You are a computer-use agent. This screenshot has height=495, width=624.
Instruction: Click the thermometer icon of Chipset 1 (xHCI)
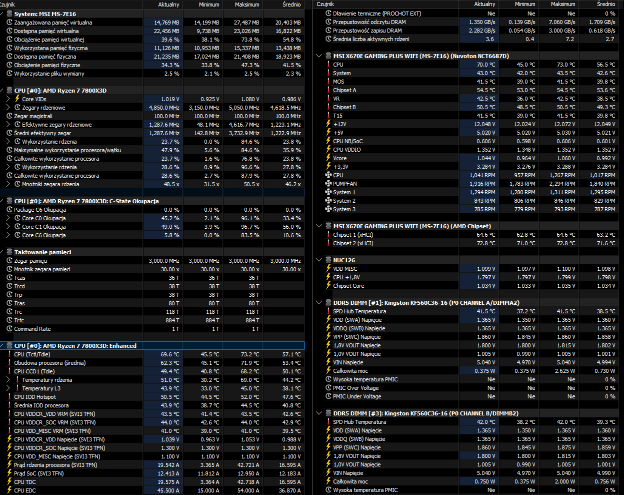click(328, 235)
